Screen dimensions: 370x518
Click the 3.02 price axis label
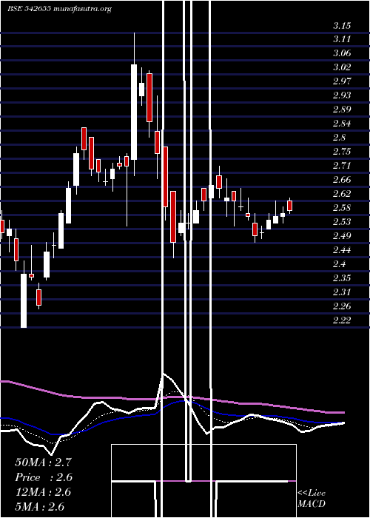(x=342, y=67)
